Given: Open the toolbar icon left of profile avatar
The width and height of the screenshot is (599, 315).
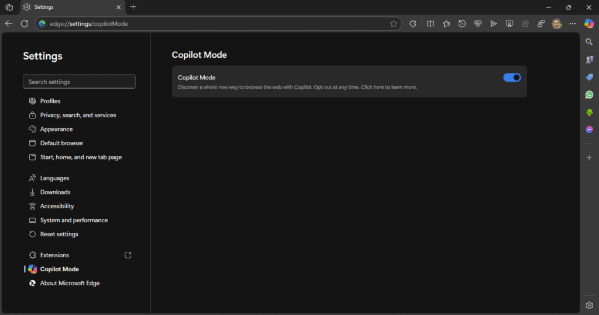Looking at the screenshot, I should pos(541,23).
